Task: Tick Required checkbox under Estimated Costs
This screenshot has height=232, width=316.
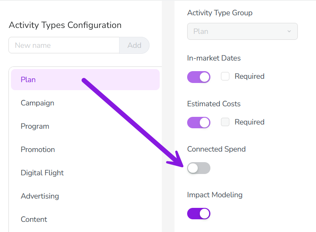Action: (225, 122)
